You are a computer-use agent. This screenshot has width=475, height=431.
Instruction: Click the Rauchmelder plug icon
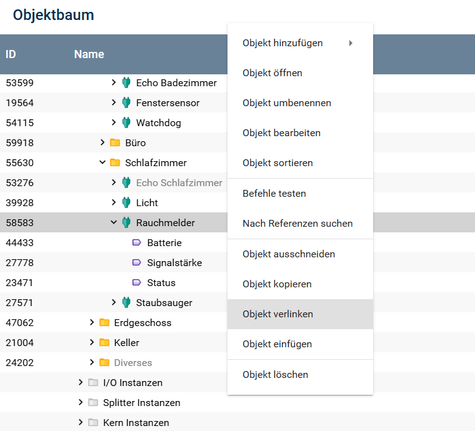point(126,222)
